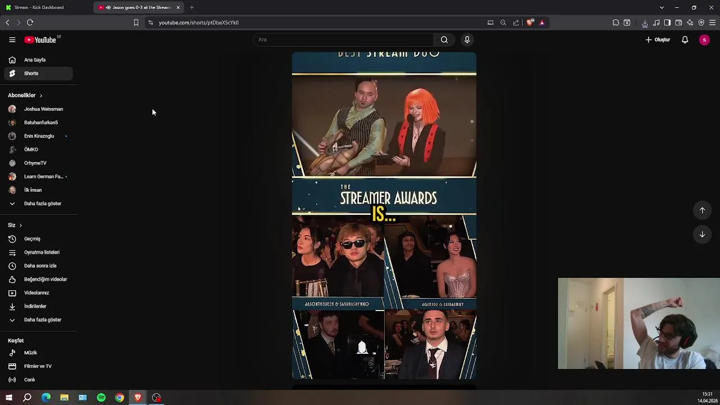Open the account avatar menu

click(704, 39)
